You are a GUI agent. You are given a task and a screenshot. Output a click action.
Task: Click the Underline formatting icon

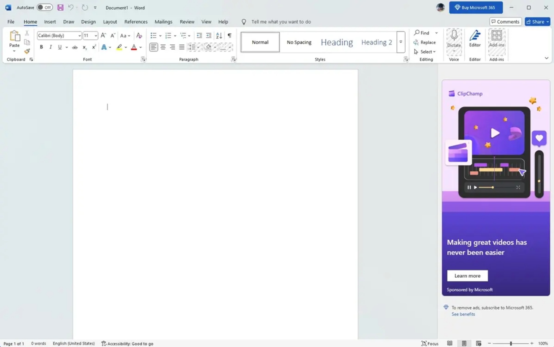[x=60, y=47]
